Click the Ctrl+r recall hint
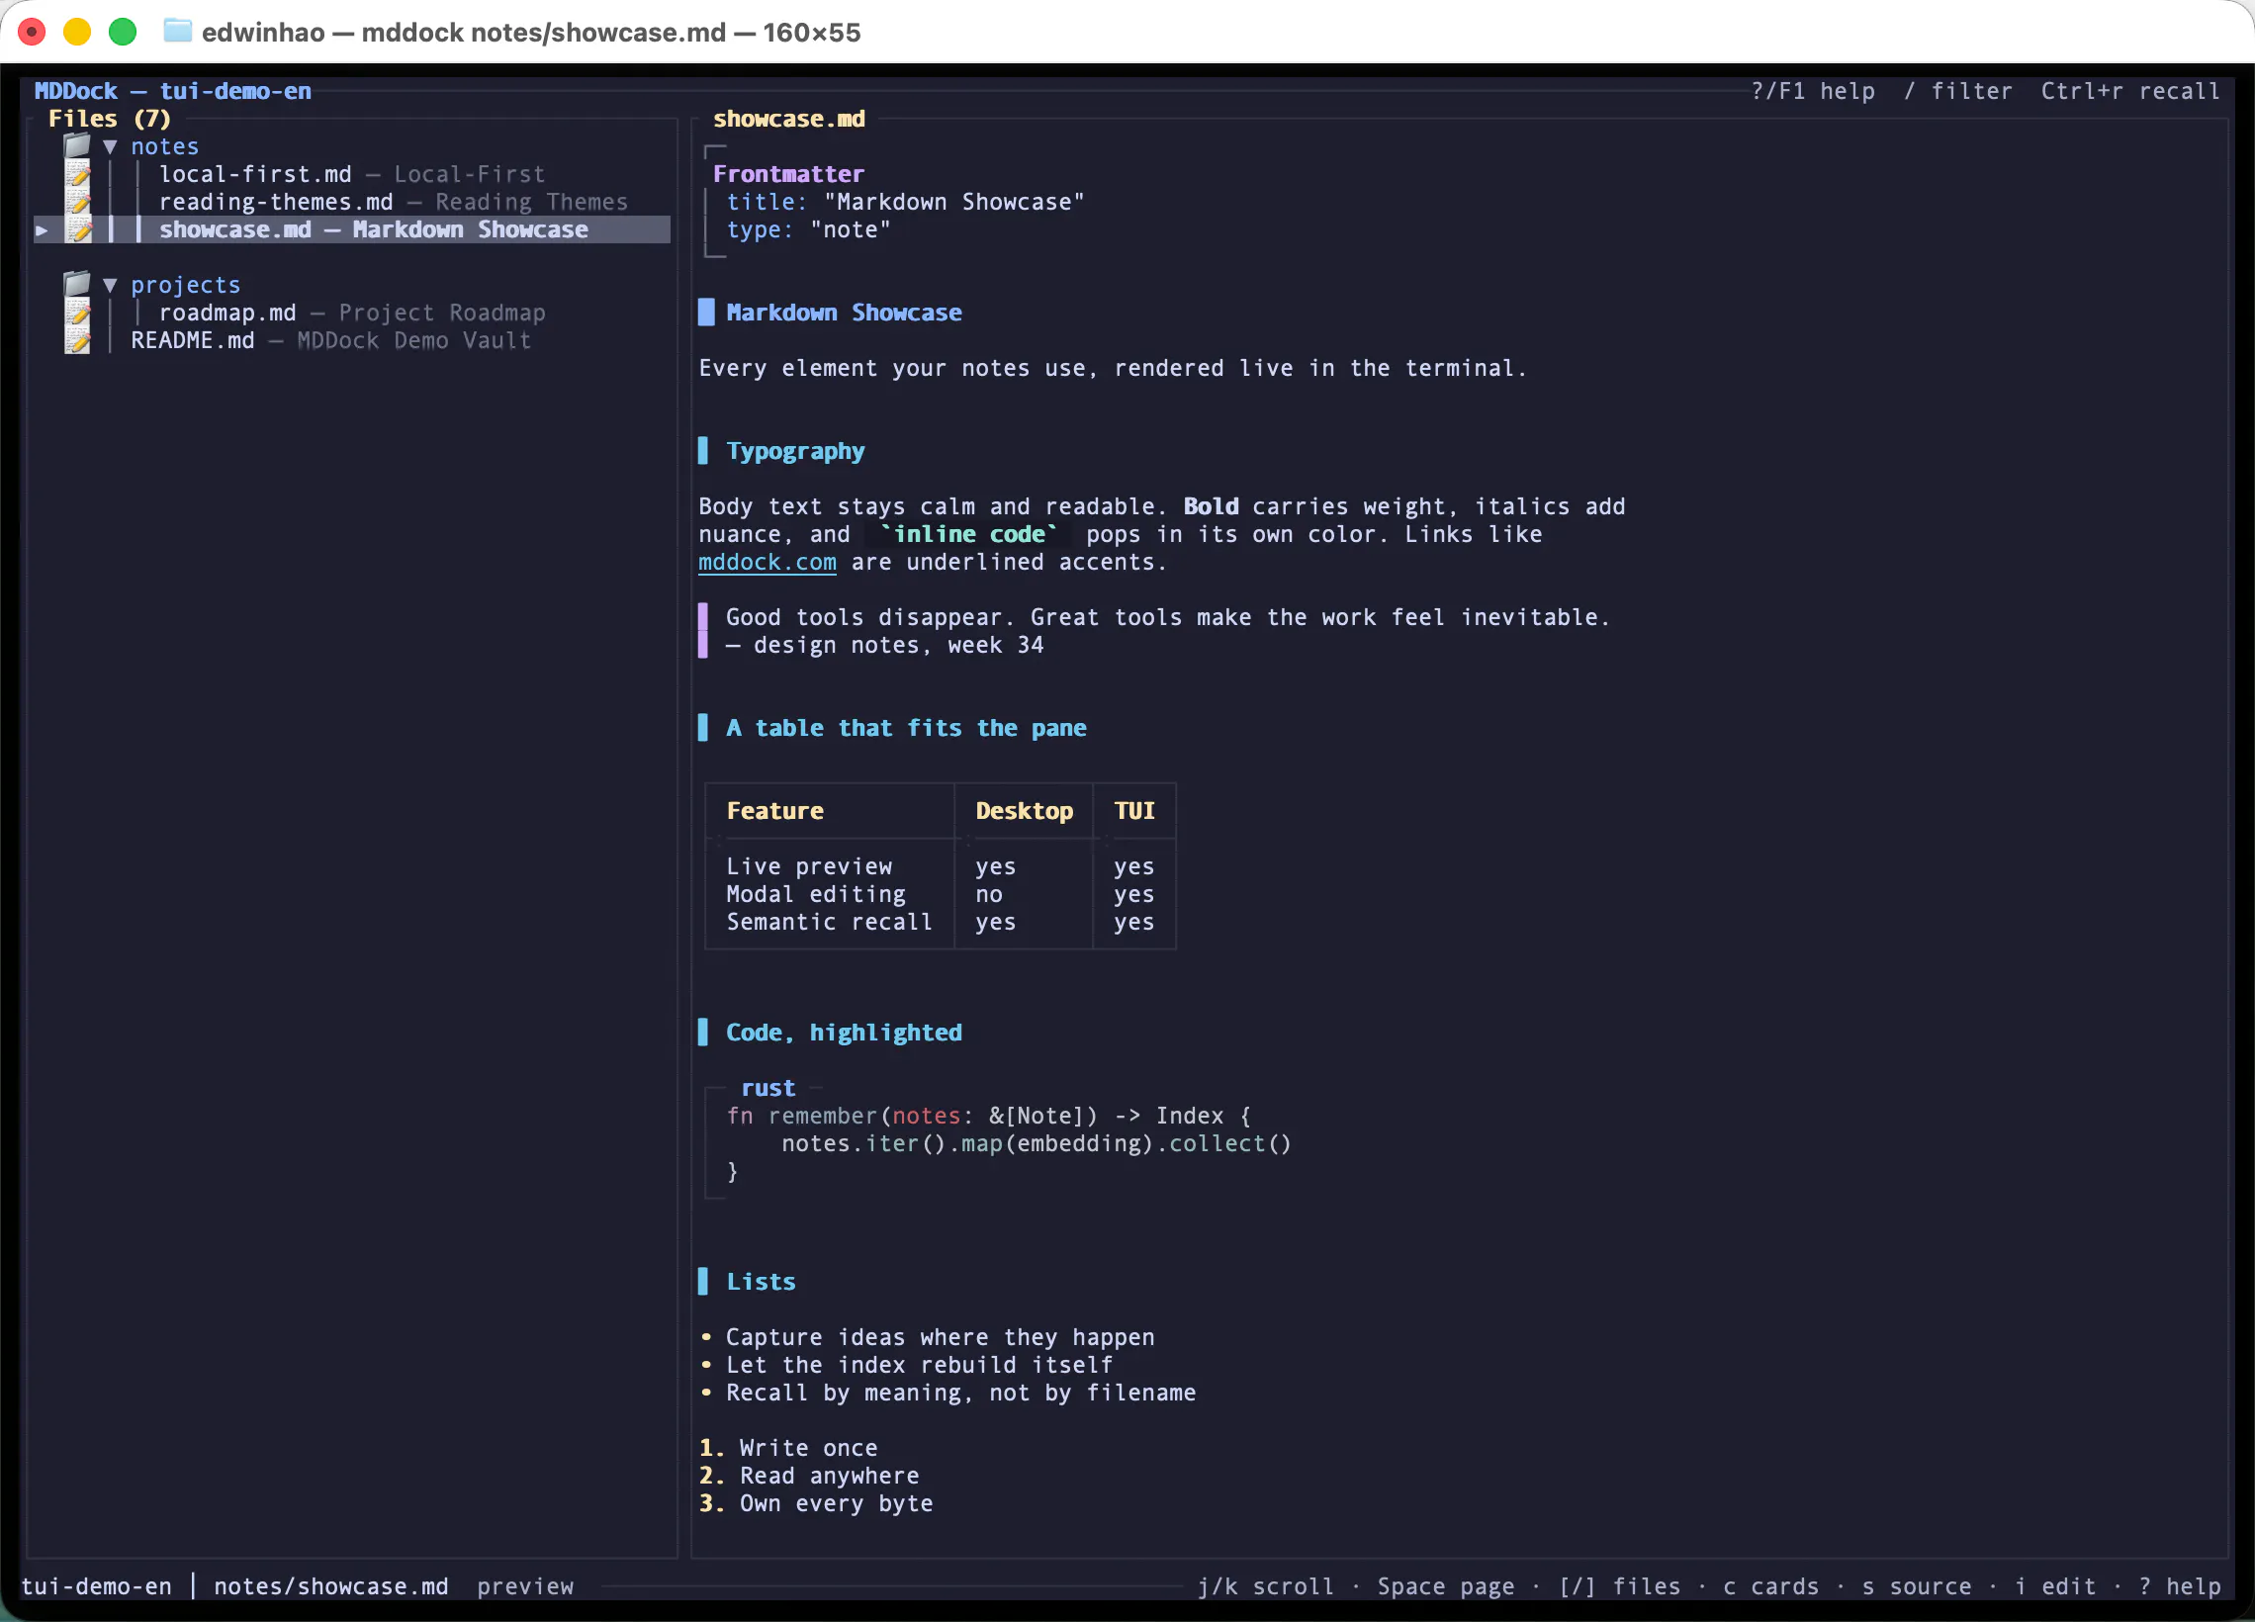 tap(2129, 91)
